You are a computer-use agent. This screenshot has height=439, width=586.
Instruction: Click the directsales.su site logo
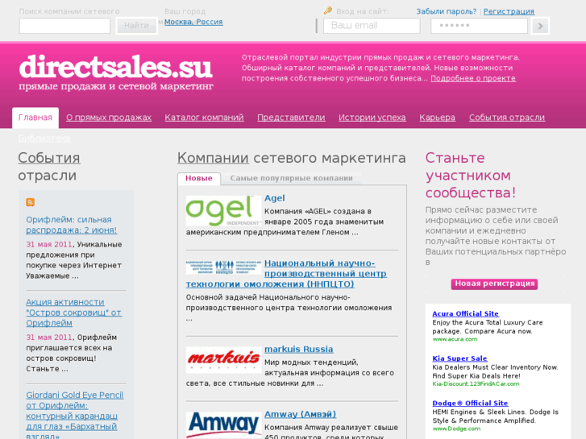[116, 72]
